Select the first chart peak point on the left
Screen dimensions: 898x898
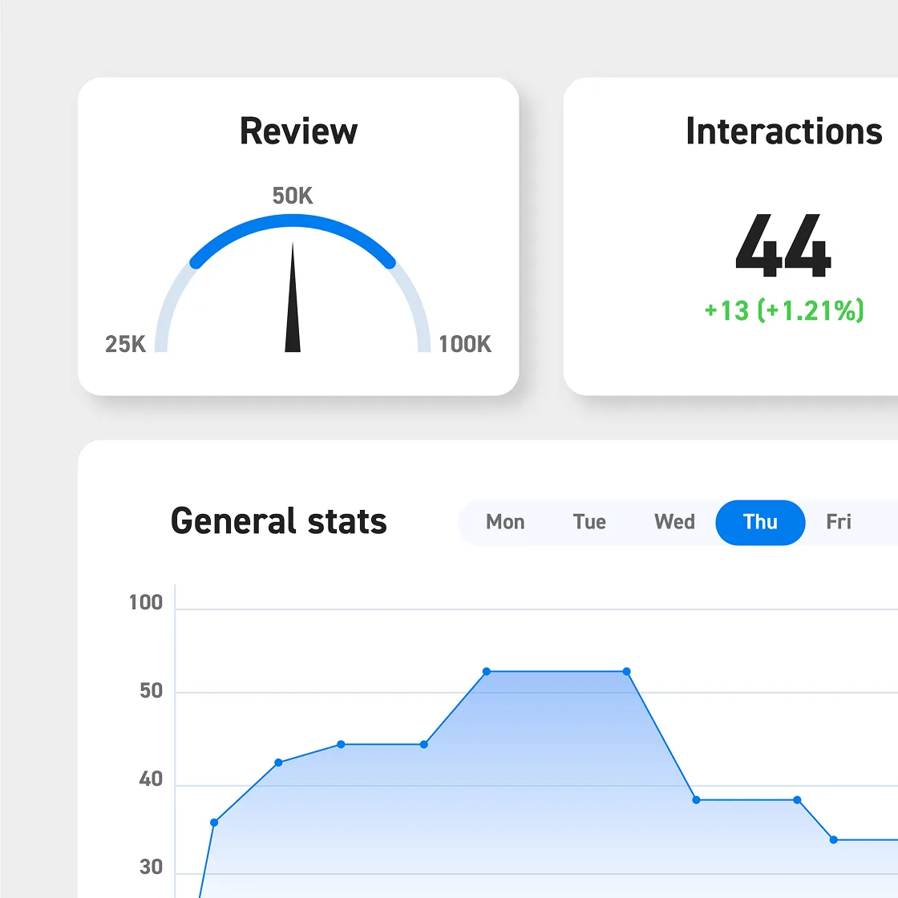point(487,671)
